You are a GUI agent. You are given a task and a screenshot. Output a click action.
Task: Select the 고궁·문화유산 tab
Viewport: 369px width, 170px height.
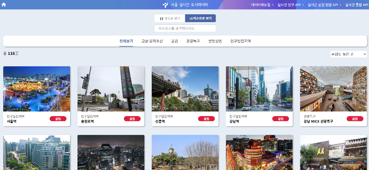pyautogui.click(x=152, y=41)
